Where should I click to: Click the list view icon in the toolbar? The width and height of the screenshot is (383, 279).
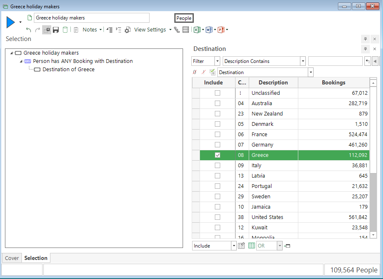[x=186, y=30]
